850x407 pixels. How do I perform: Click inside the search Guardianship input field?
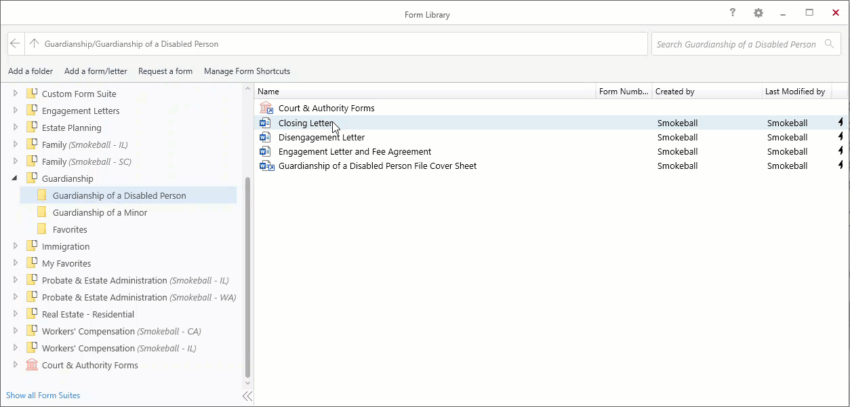click(735, 43)
